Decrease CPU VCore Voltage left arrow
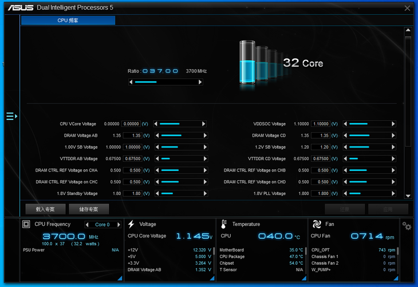Viewport: 418px width, 287px height. (x=156, y=124)
